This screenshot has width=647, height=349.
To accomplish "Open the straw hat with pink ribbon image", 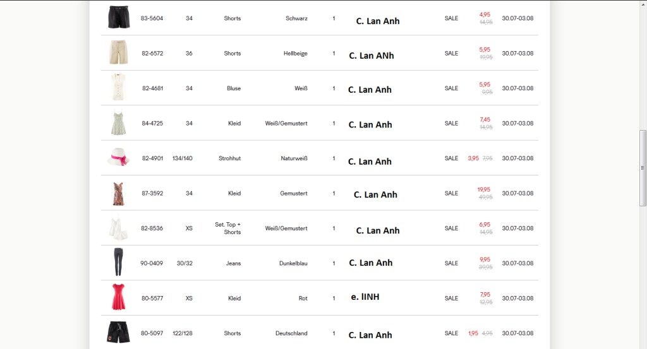I will (118, 158).
